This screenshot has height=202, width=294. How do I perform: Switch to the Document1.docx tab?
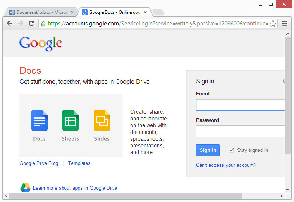coord(41,12)
